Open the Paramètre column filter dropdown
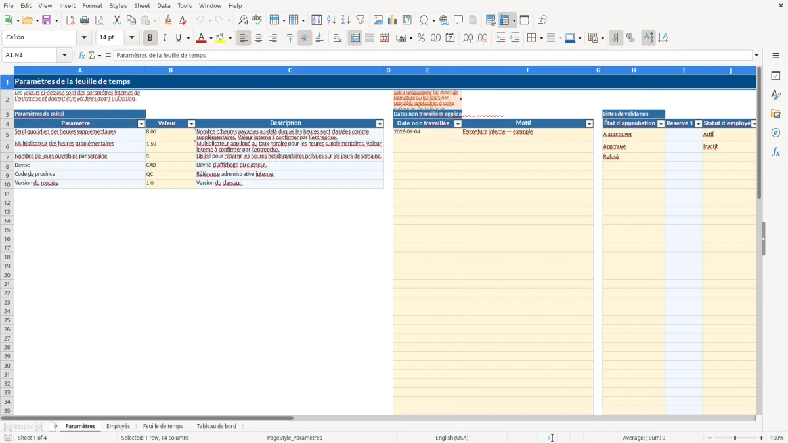This screenshot has width=788, height=443. point(141,123)
